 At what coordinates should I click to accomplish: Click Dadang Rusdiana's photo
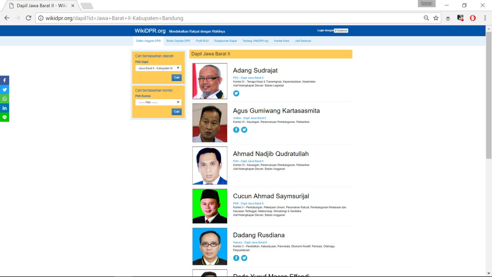tap(210, 246)
